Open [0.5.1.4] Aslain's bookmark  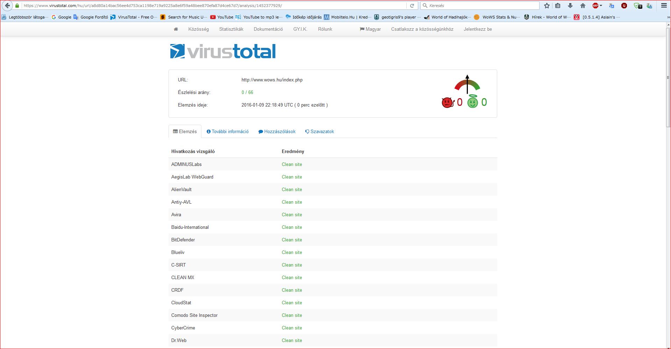pos(598,17)
